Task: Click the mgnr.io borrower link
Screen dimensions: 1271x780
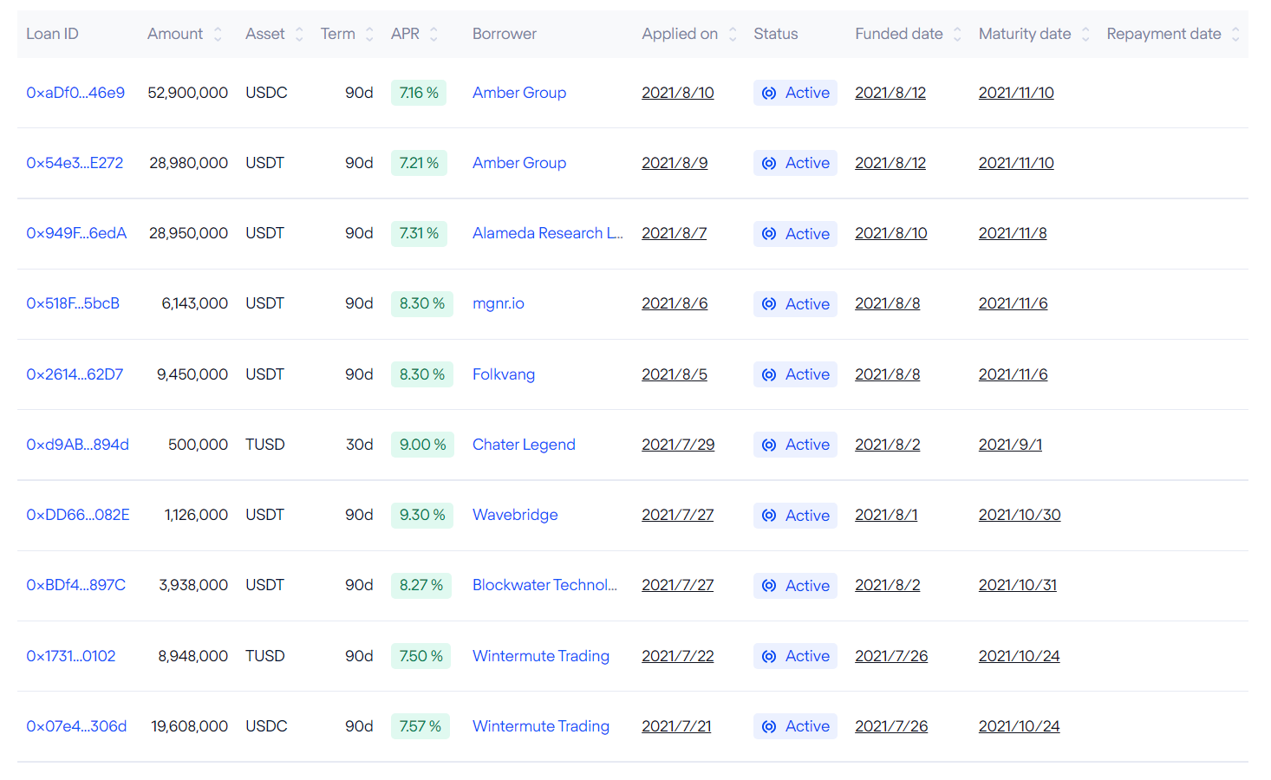Action: coord(499,303)
